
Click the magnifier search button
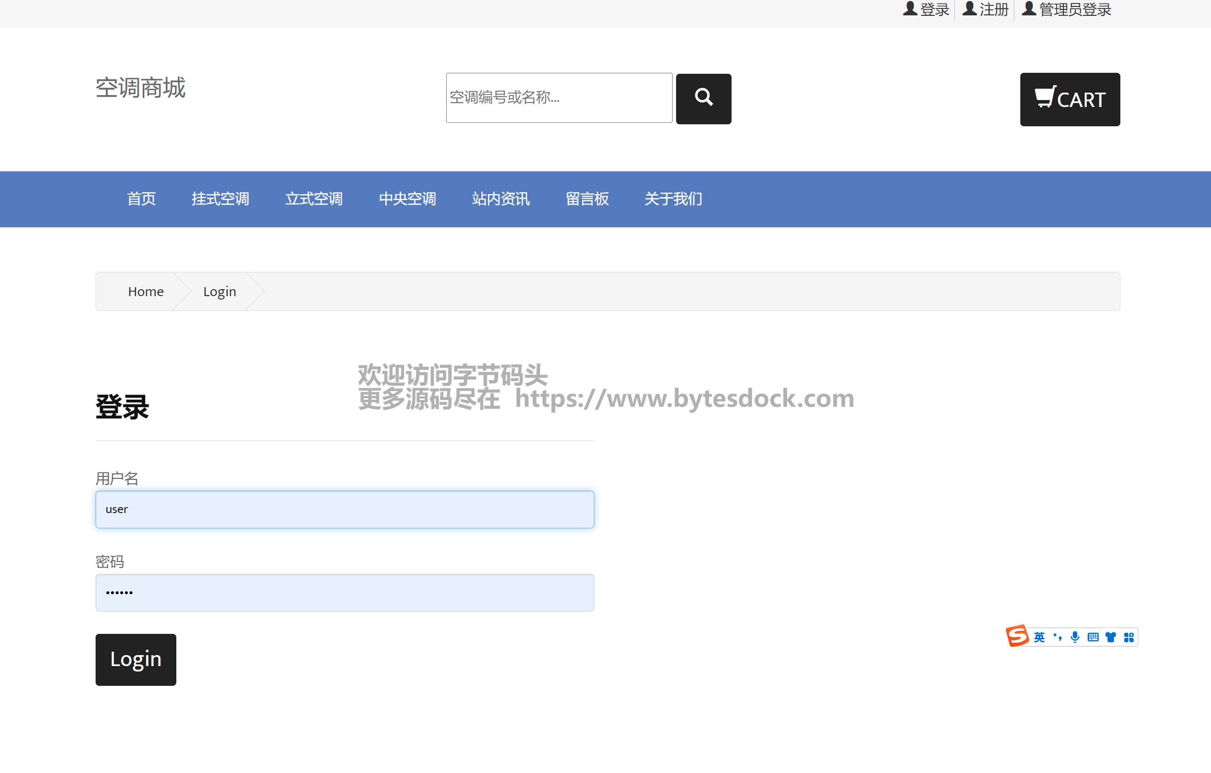pyautogui.click(x=703, y=99)
